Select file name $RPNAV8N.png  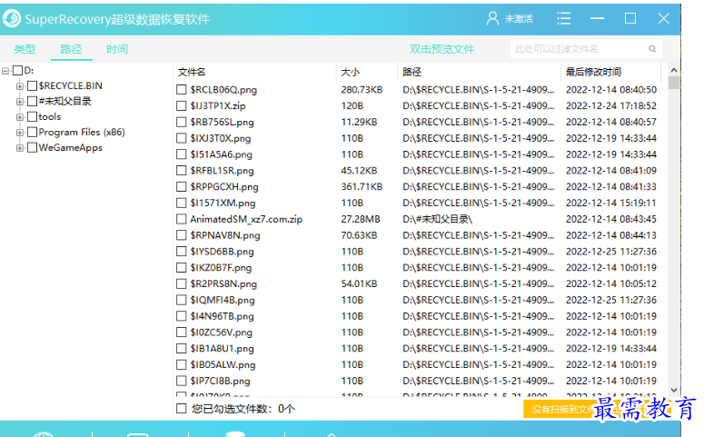click(x=225, y=235)
